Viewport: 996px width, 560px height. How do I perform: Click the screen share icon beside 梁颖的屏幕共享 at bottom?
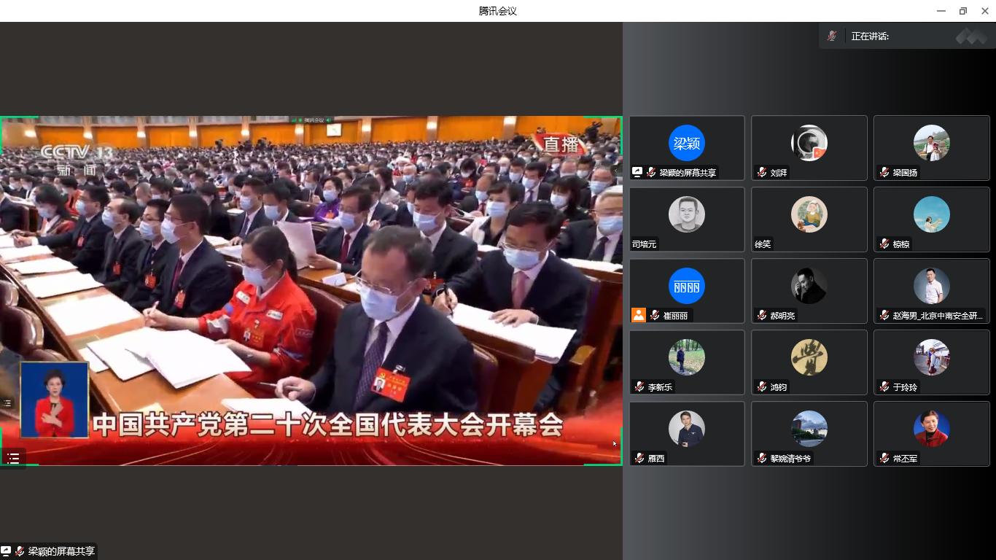coord(6,551)
